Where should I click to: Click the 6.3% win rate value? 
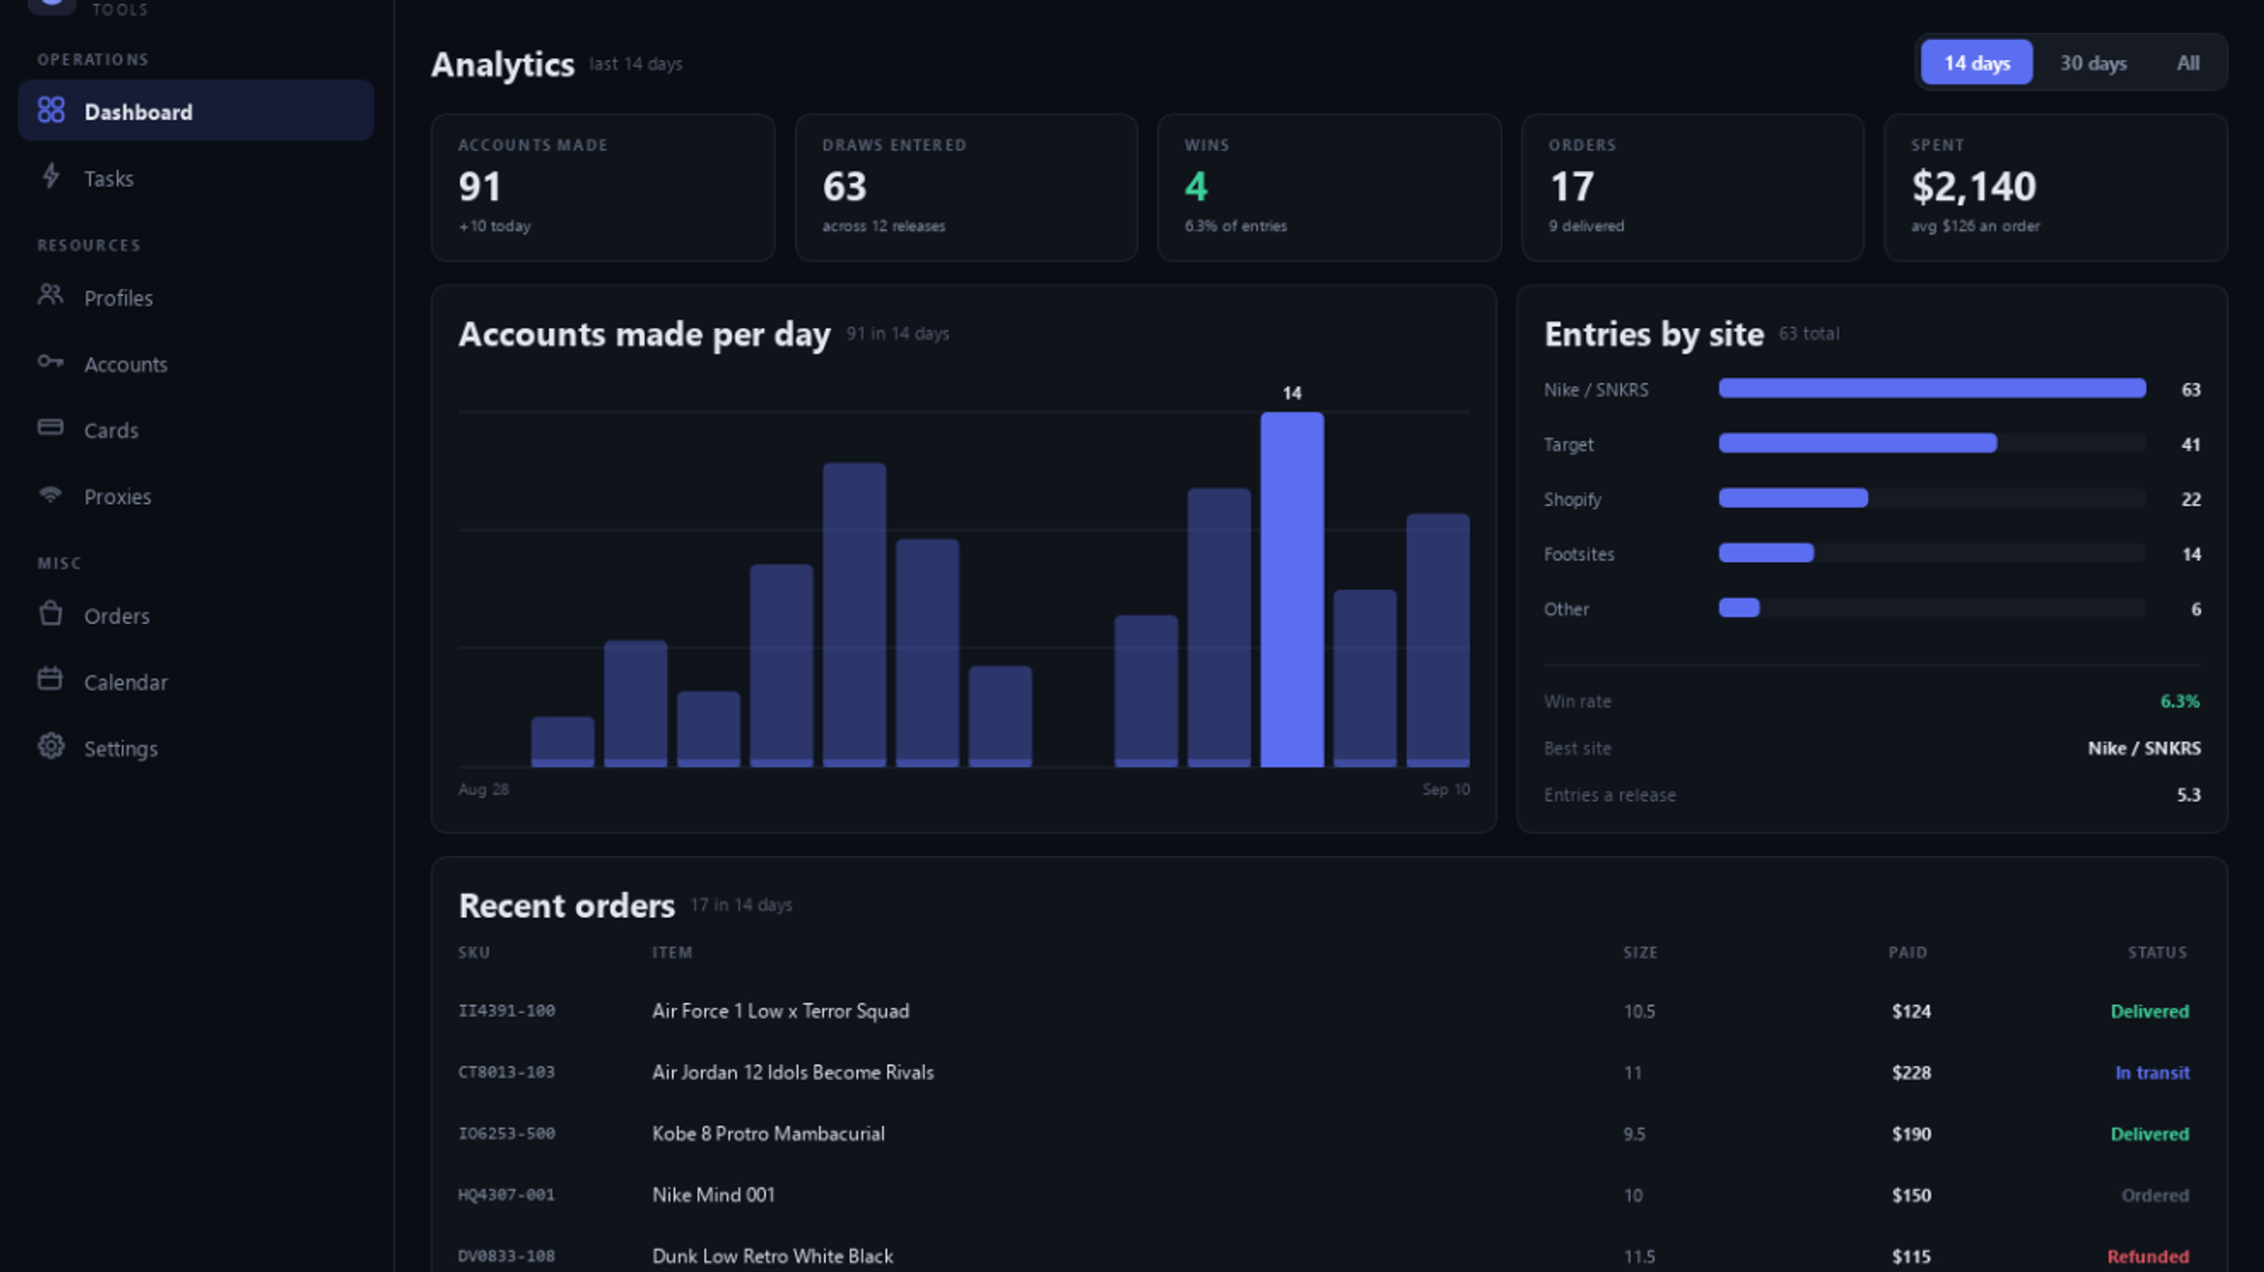[2180, 701]
